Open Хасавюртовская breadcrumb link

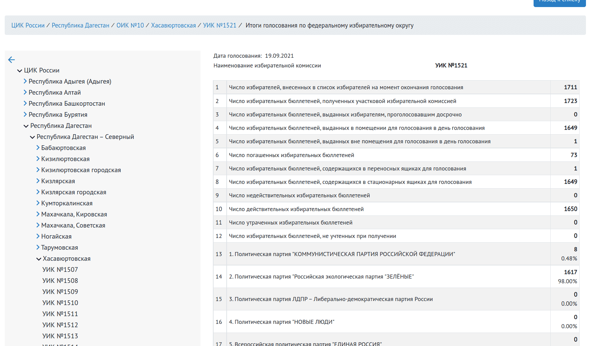173,26
